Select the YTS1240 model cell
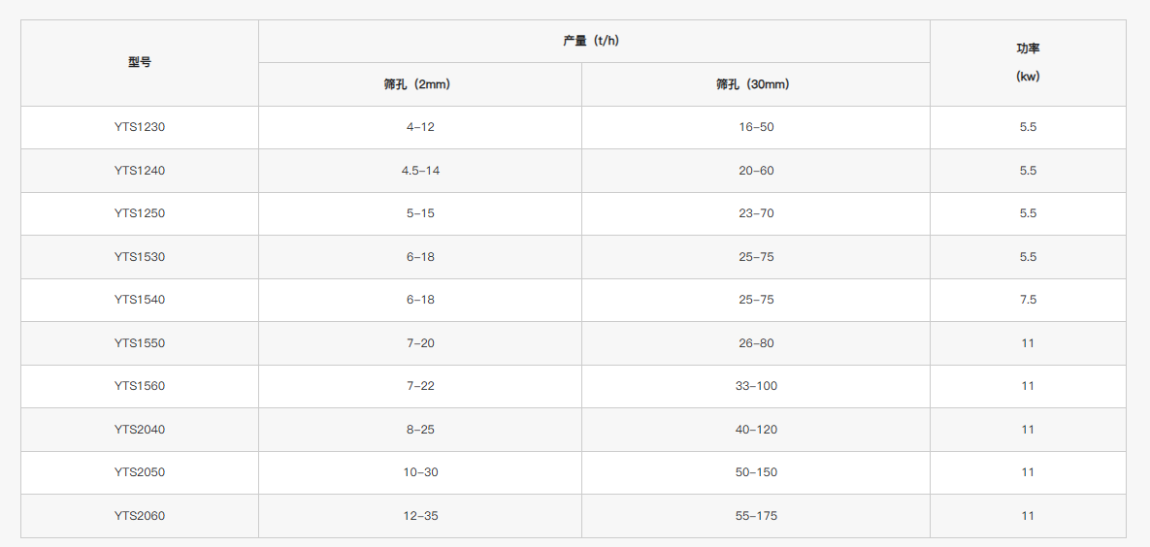This screenshot has width=1150, height=547. pyautogui.click(x=140, y=171)
